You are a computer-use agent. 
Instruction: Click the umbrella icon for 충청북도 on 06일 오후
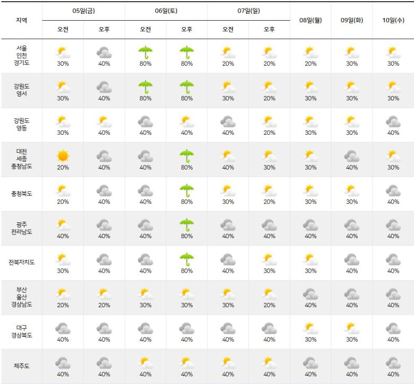point(187,190)
